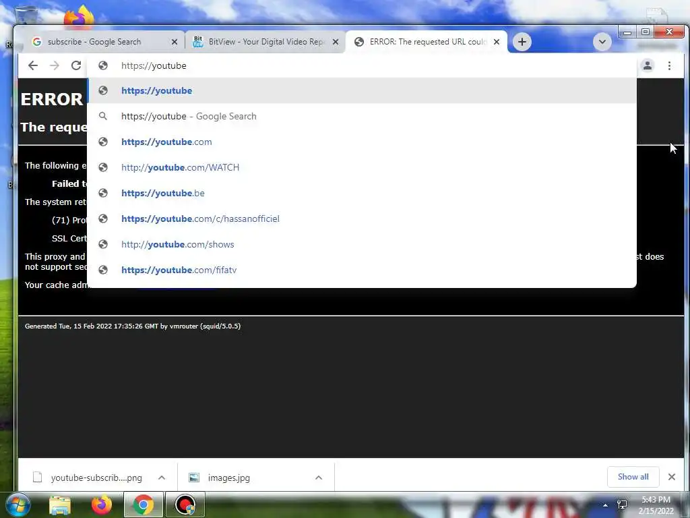
Task: Select the highlighted https://youtube suggestion
Action: coord(362,91)
